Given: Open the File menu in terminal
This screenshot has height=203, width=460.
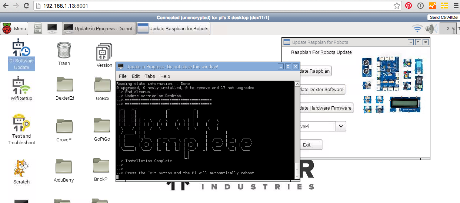Looking at the screenshot, I should pos(123,76).
